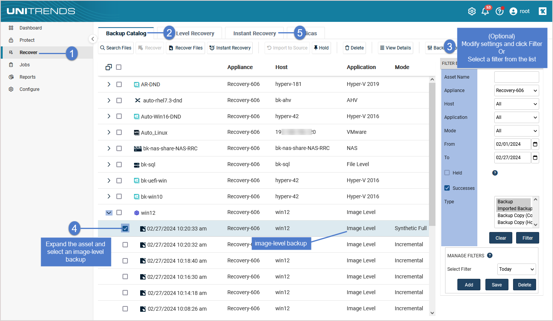Select the AR-DND checkbox
Viewport: 553px width, 321px height.
tap(119, 84)
